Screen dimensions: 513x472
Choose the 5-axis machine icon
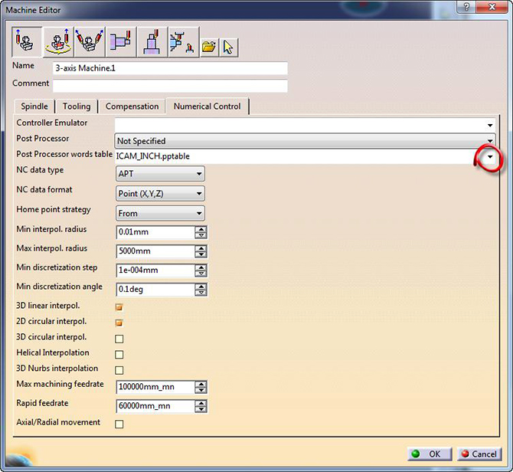click(x=90, y=42)
